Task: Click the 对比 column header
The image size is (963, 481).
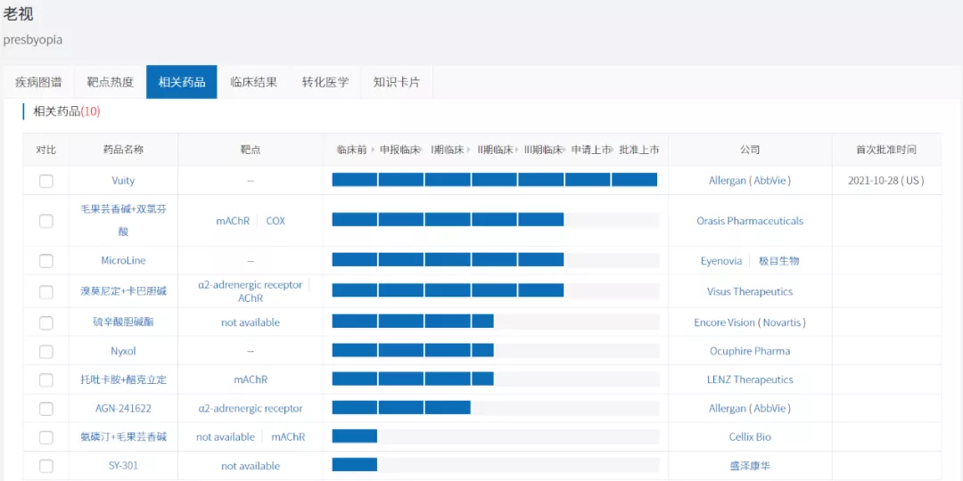Action: click(x=46, y=150)
